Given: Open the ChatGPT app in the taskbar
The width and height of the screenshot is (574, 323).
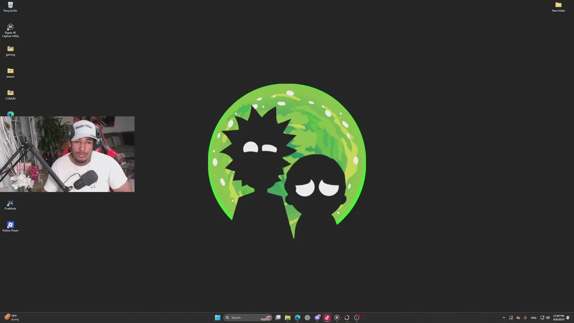Looking at the screenshot, I should click(307, 318).
